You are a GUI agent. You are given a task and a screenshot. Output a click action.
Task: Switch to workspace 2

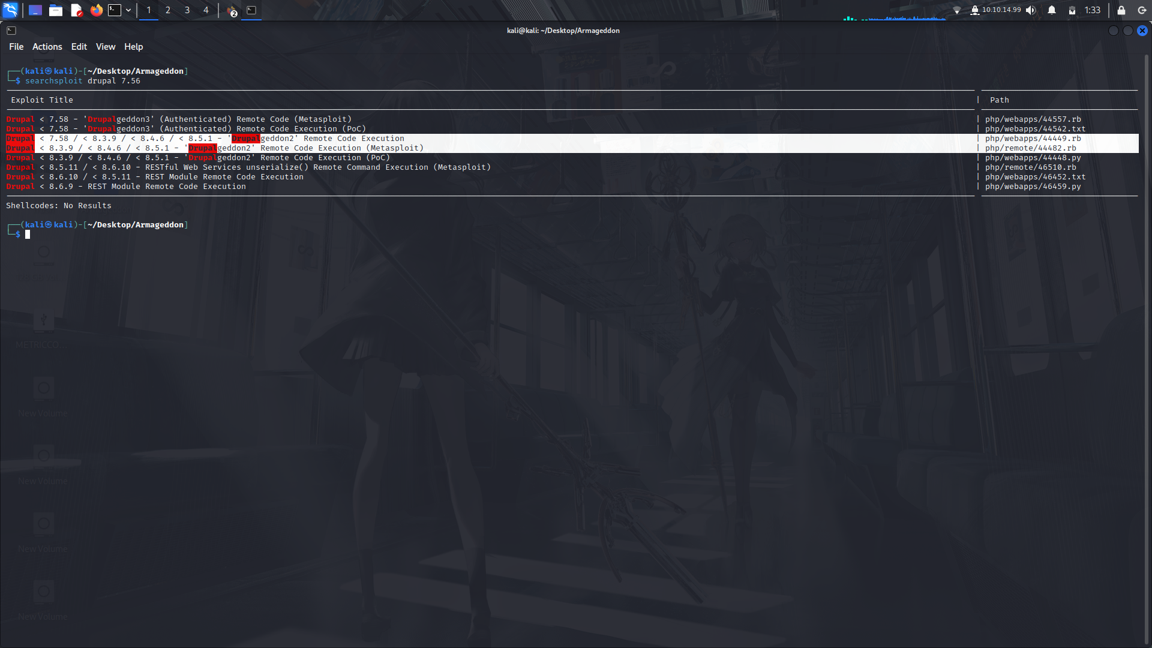coord(167,10)
